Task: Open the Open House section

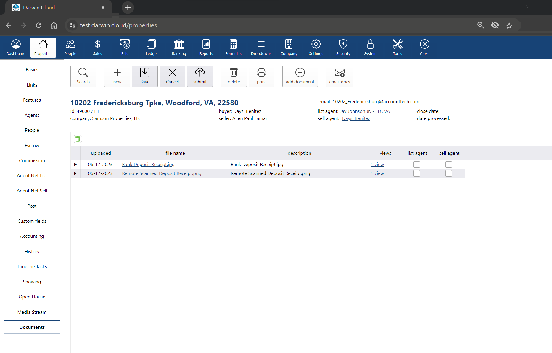Action: (x=32, y=297)
